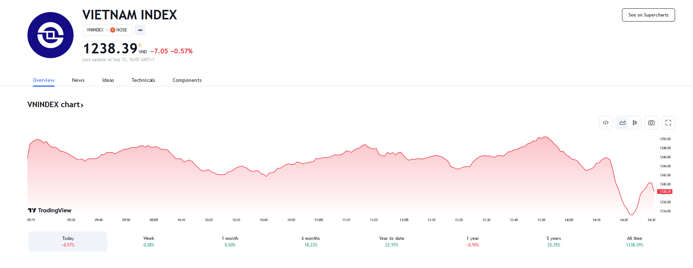Click the HOSE exchange flag icon
Viewport: 693px width, 268px height.
(113, 30)
